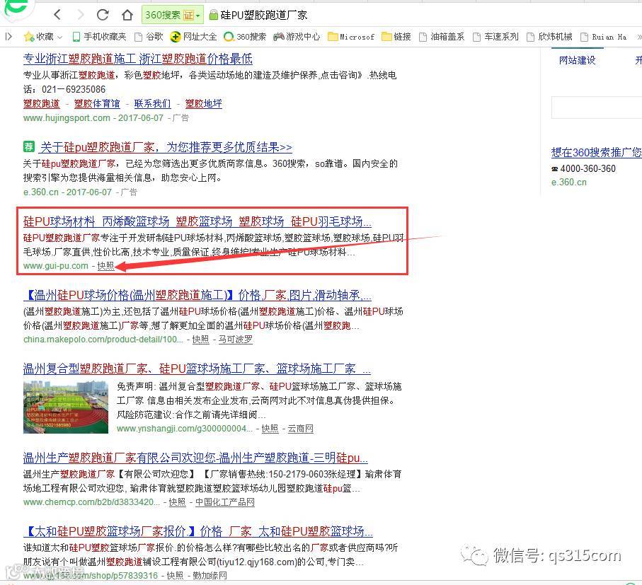The width and height of the screenshot is (642, 585).
Task: Open 想在360搜索推广 sidebar link
Action: pyautogui.click(x=596, y=153)
